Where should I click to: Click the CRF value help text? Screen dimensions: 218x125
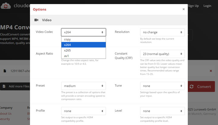[x=162, y=67]
